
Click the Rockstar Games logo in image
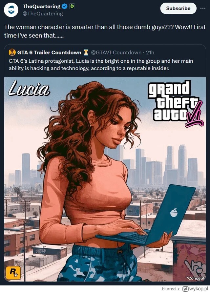coord(13,273)
